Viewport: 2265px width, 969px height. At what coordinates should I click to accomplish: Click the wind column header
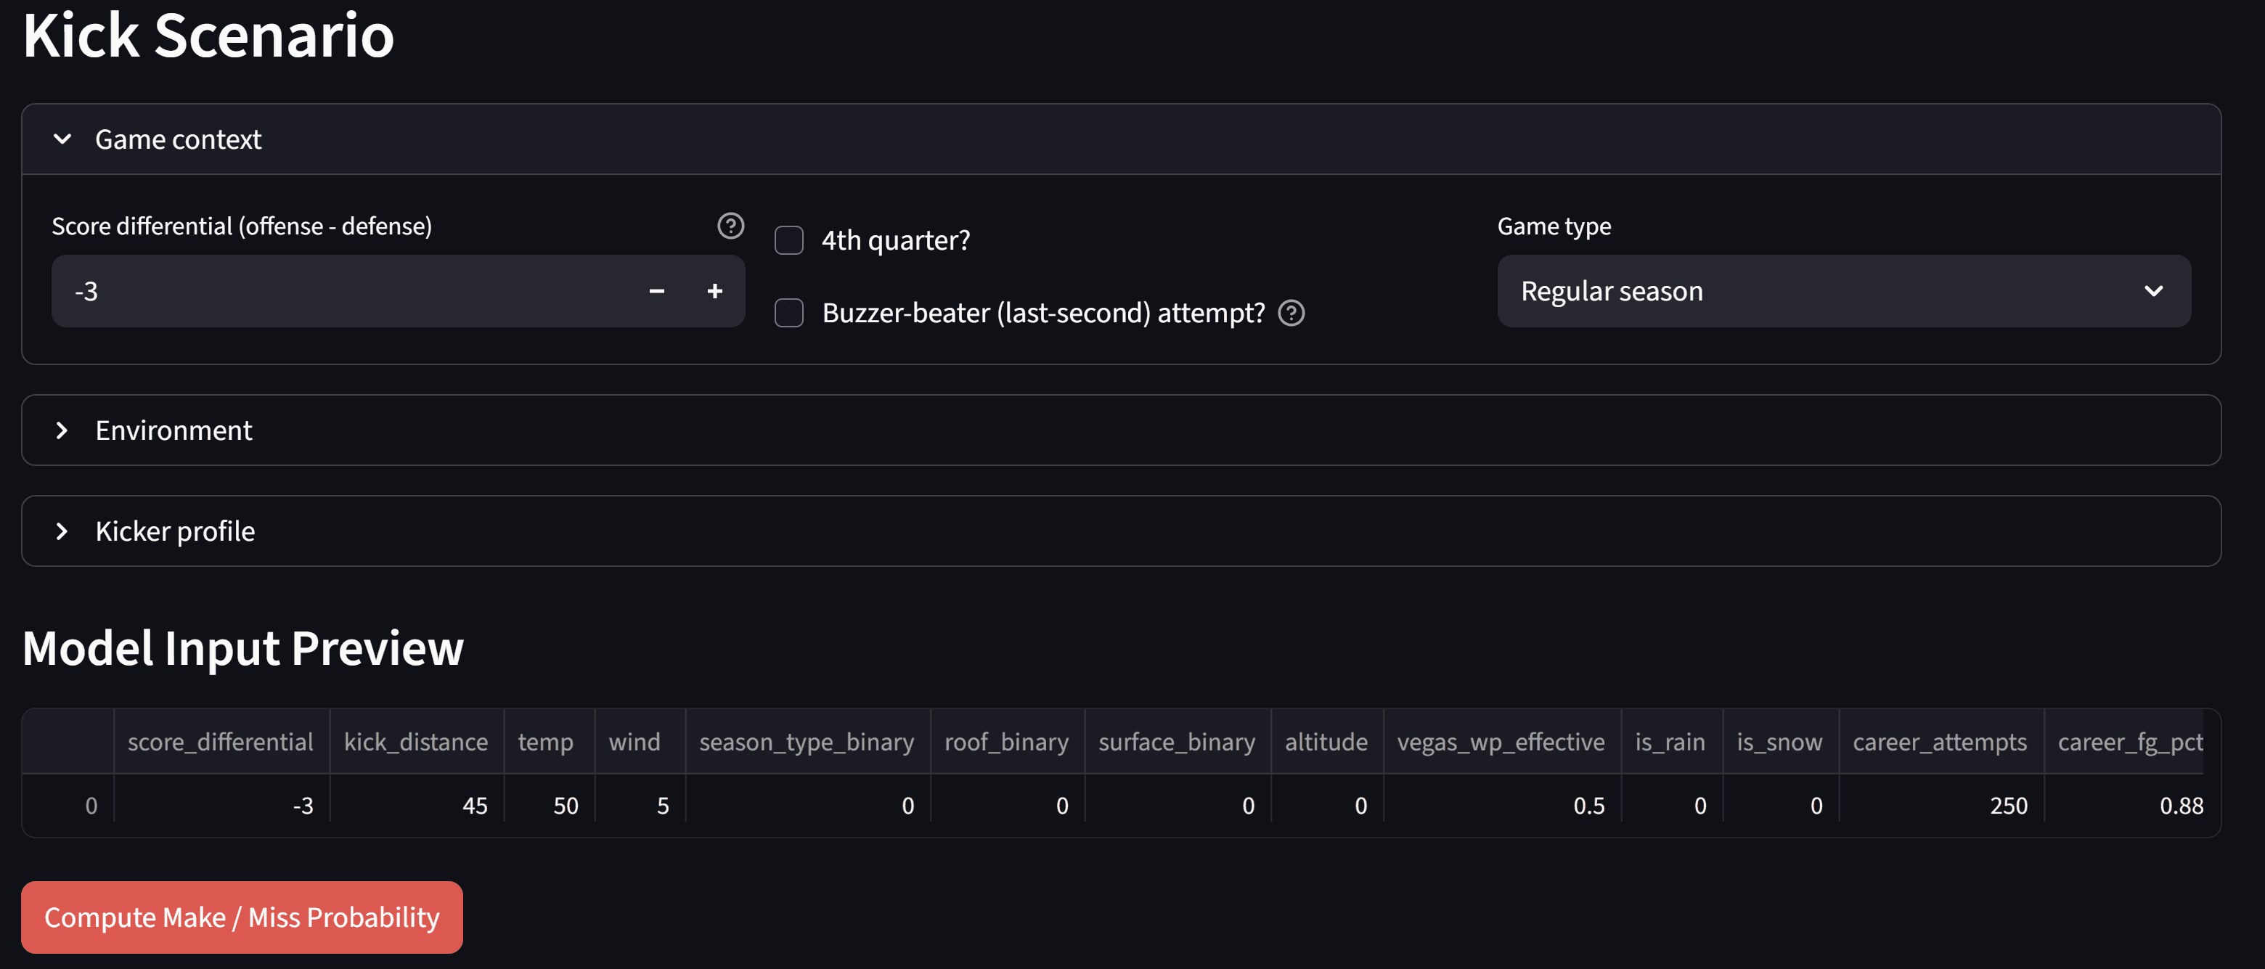(640, 742)
